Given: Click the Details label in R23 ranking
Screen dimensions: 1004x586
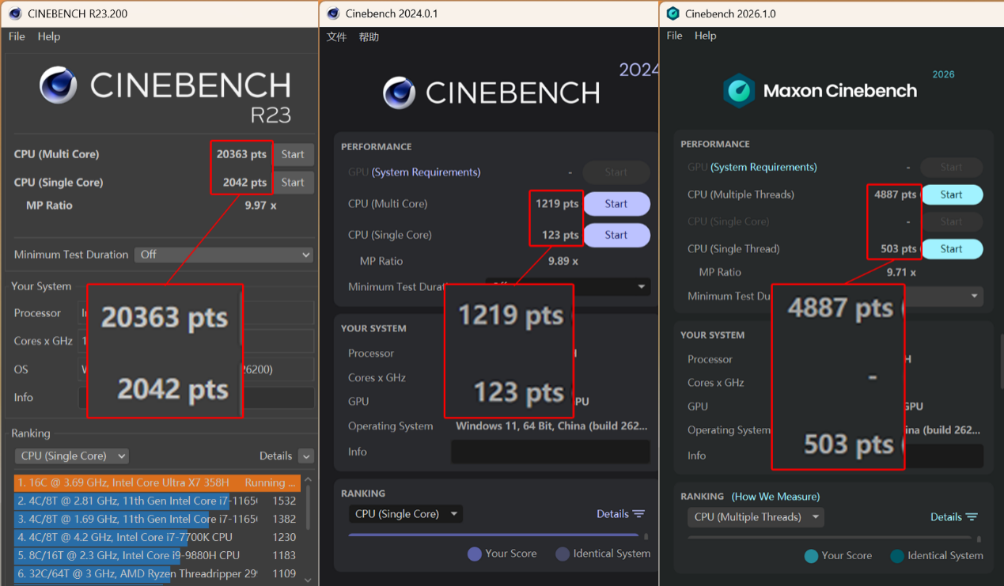Looking at the screenshot, I should click(x=276, y=456).
